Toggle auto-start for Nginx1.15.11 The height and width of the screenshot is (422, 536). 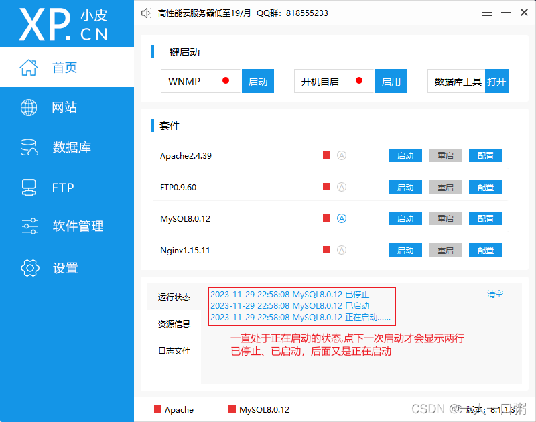[342, 249]
